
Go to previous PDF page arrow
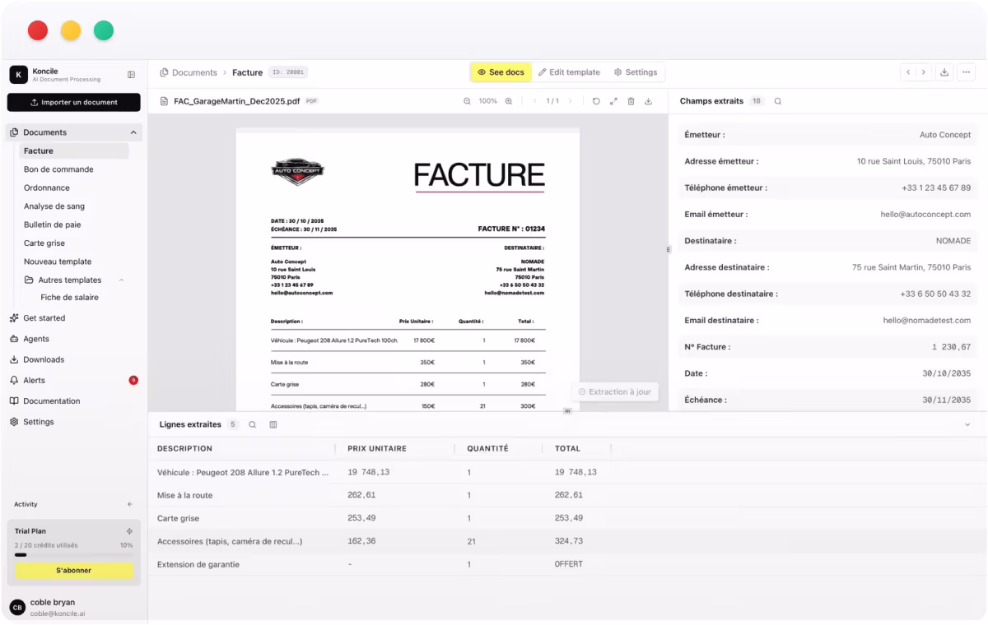pyautogui.click(x=534, y=101)
